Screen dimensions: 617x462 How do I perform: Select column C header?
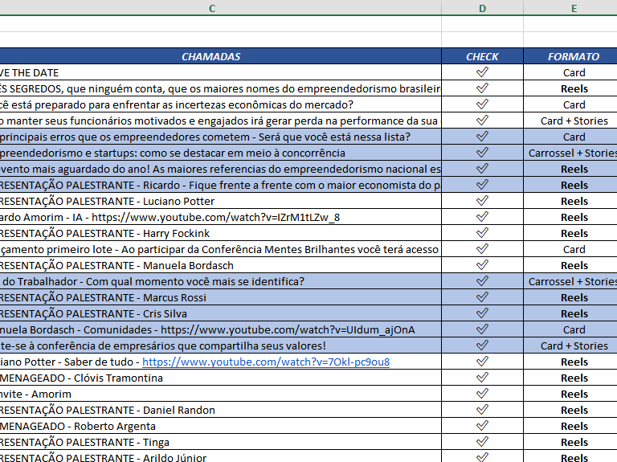[x=212, y=8]
